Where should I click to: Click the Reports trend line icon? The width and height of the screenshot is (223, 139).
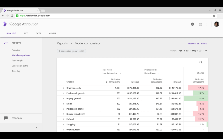[6, 43]
